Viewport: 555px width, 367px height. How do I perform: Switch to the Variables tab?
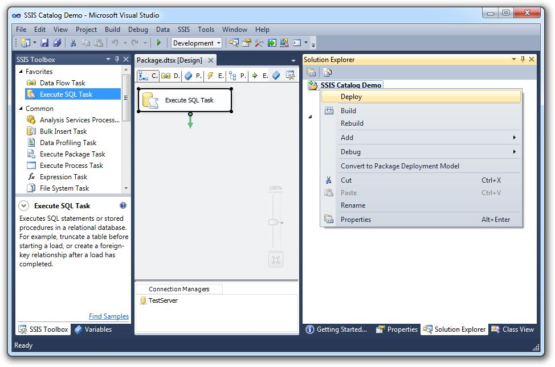pos(93,329)
